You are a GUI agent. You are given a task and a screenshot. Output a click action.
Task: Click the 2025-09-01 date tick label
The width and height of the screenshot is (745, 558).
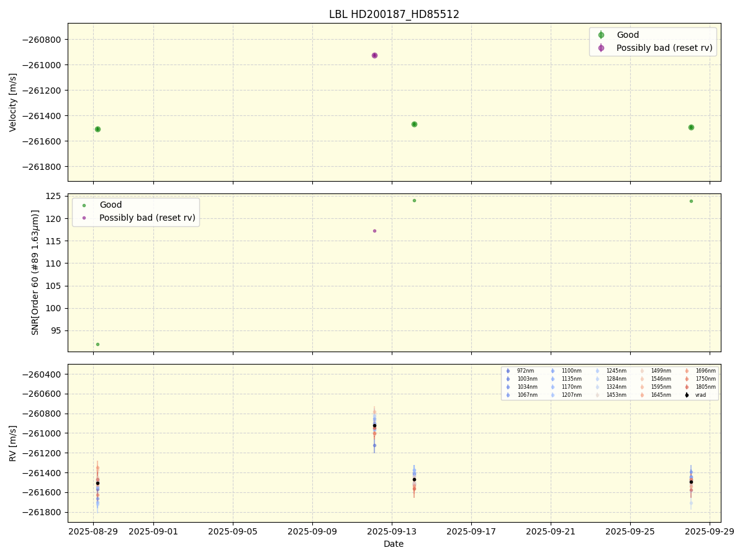pos(153,532)
